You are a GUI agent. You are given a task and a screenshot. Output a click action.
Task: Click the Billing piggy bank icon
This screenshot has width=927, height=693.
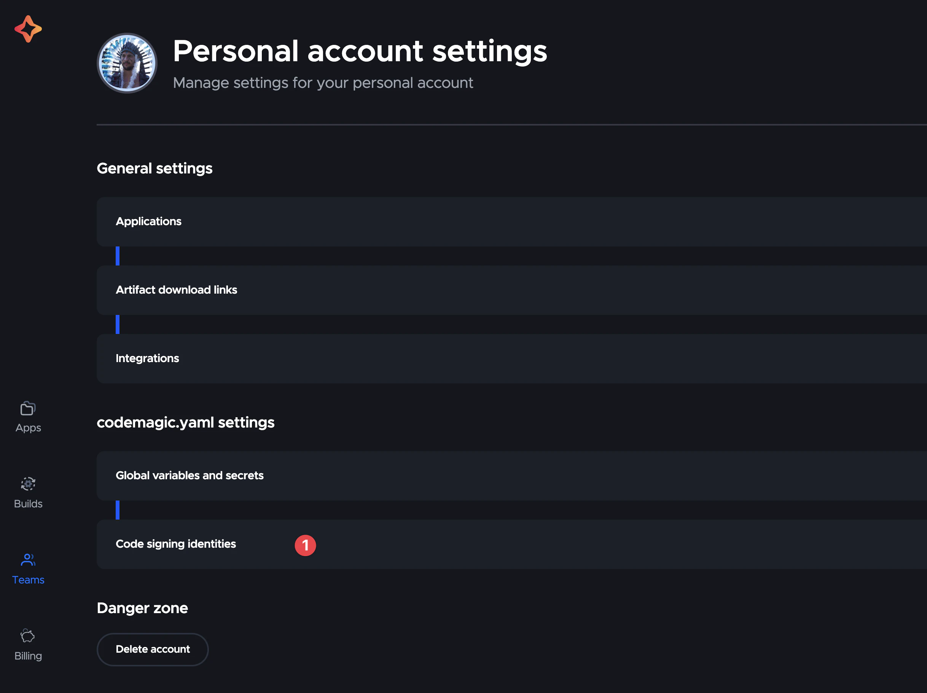point(28,636)
